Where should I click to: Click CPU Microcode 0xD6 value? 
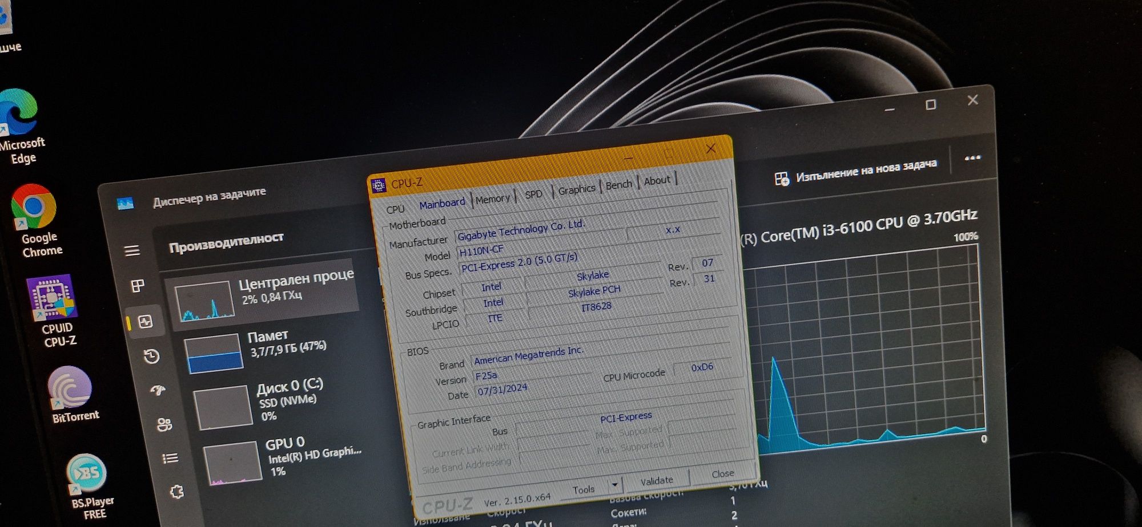(x=702, y=367)
